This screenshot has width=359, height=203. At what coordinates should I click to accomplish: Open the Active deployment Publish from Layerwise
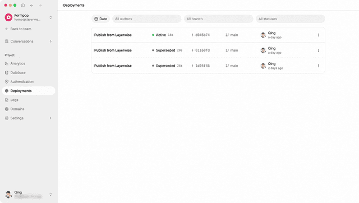(113, 35)
